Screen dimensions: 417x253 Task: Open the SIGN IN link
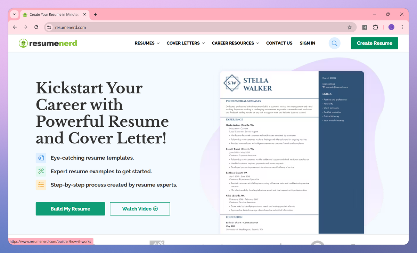tap(308, 43)
